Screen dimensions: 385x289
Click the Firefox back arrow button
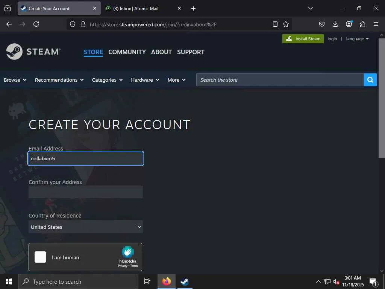(x=9, y=24)
